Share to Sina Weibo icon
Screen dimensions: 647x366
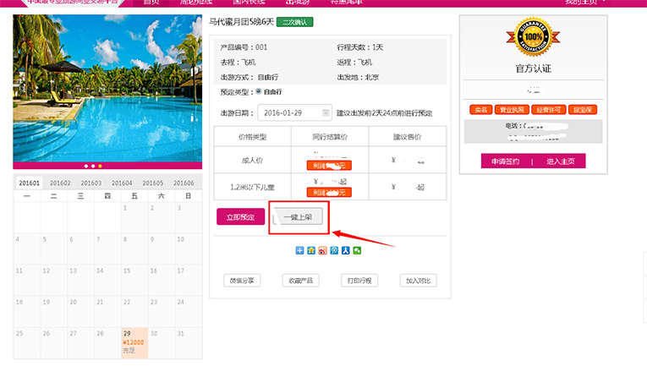[323, 250]
